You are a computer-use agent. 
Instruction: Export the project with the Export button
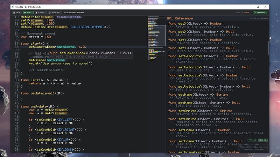tap(40, 13)
